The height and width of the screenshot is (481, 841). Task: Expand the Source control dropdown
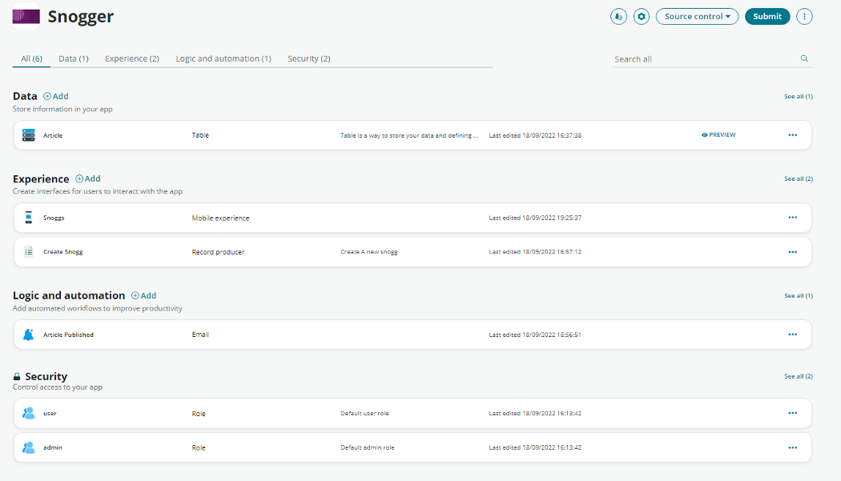(x=698, y=17)
